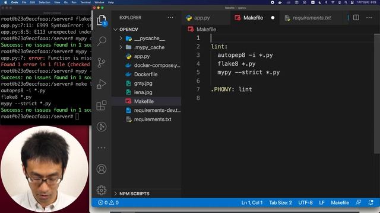Click the split editor right icon
This screenshot has width=380, height=213.
pos(356,18)
